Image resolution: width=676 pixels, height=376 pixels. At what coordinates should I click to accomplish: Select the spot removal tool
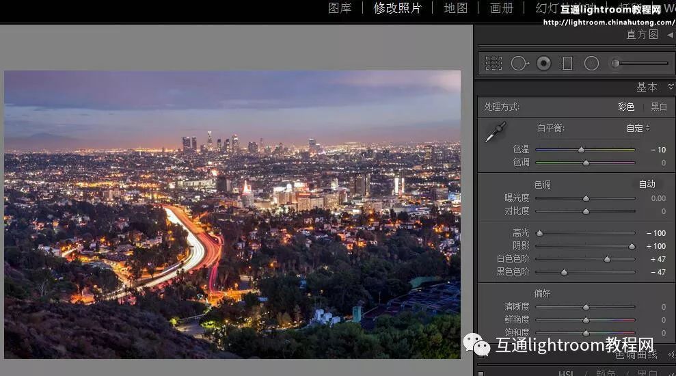tap(519, 64)
